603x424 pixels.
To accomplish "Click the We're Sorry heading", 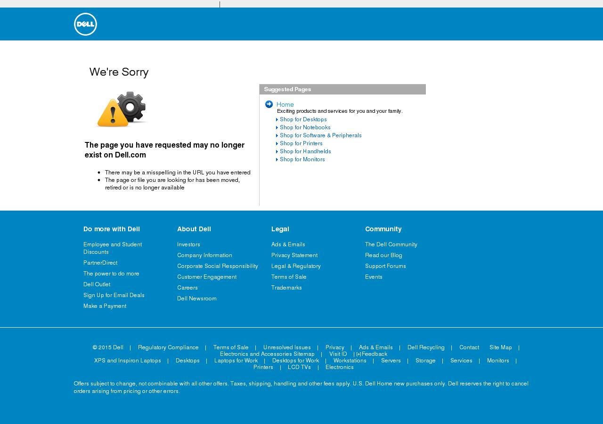I will click(119, 72).
